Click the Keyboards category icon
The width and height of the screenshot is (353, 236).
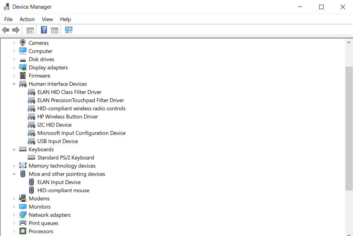coord(23,149)
